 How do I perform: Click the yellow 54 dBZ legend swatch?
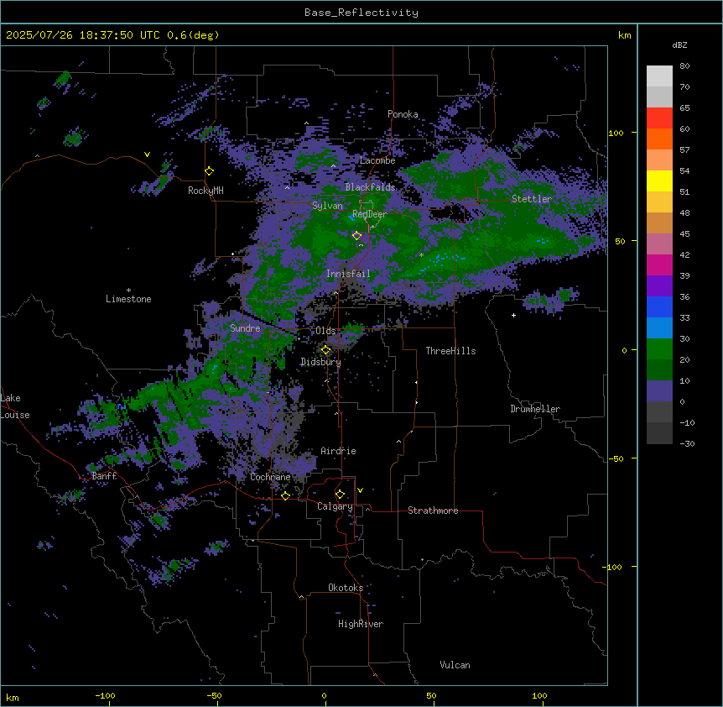coord(659,181)
